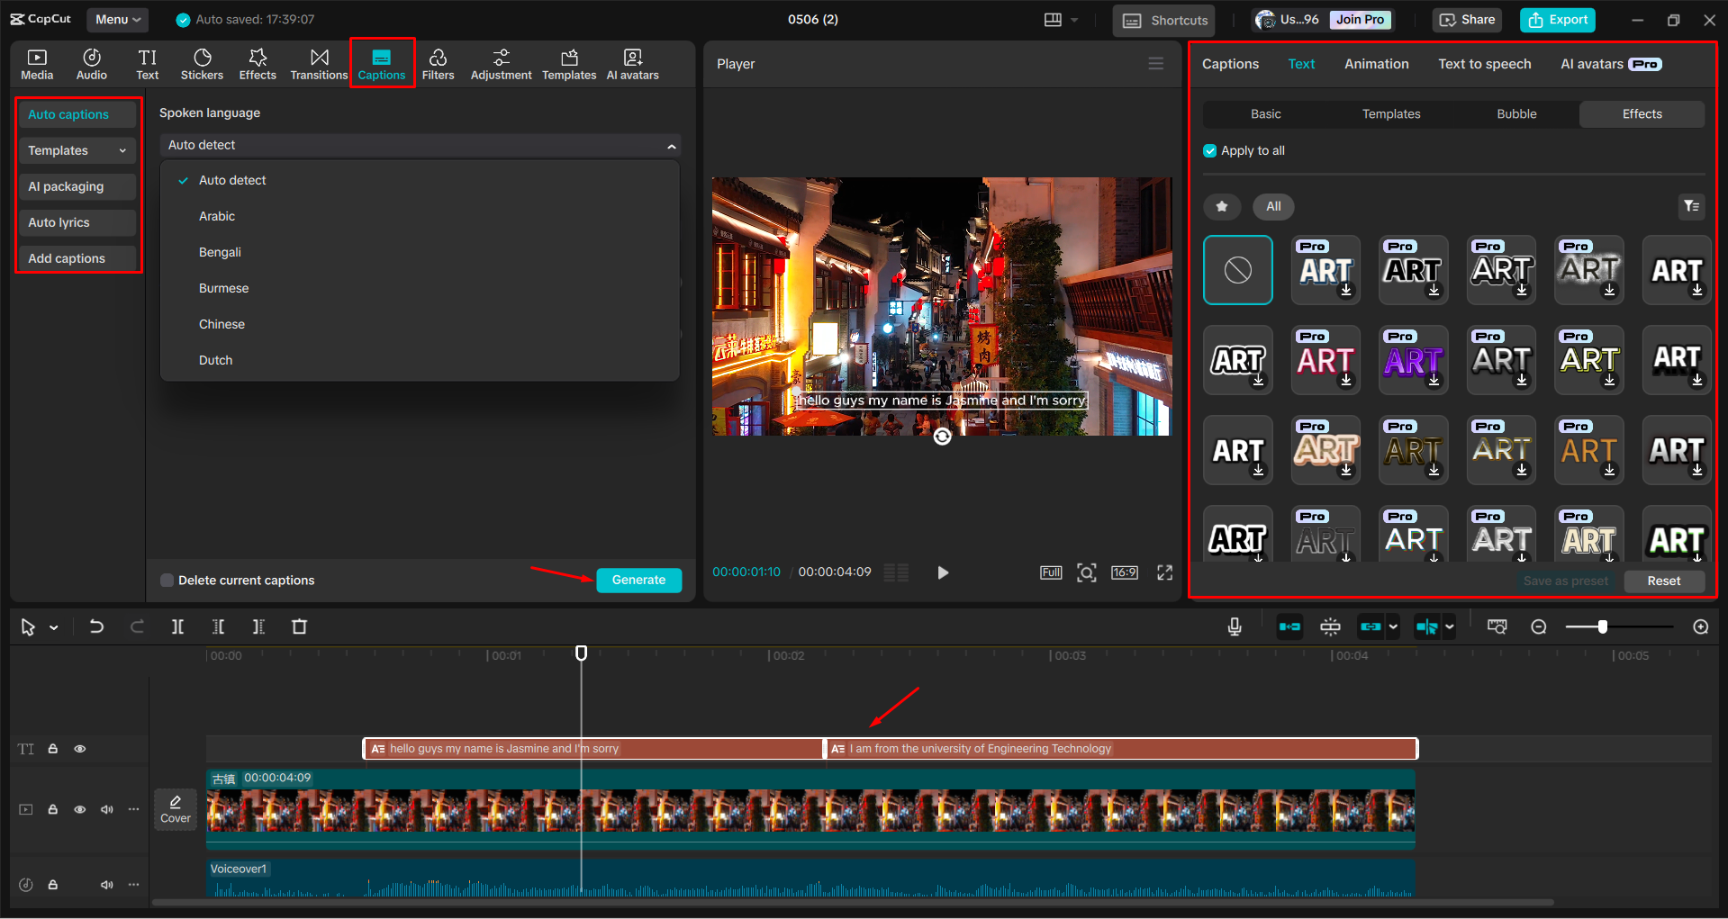Open the Transitions panel
Screen dimensions: 1728x919
point(319,63)
